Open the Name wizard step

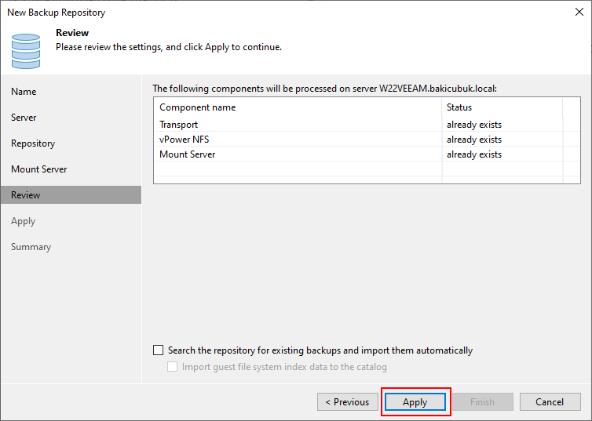pyautogui.click(x=24, y=92)
